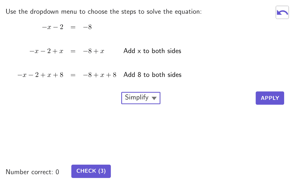Click the score value 0
The image size is (295, 184).
tap(57, 172)
